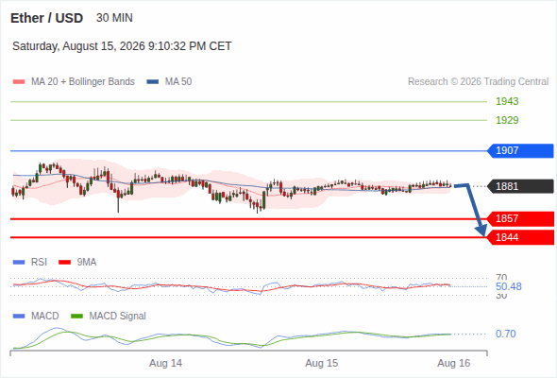557x378 pixels.
Task: Select the red 1844 support price tag
Action: [520, 237]
